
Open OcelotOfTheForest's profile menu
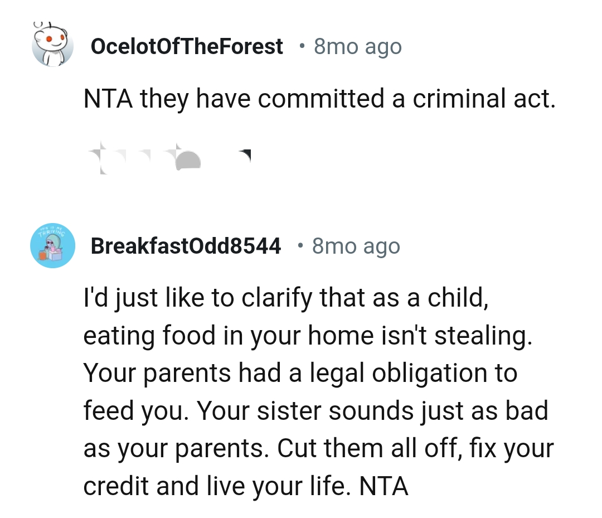tap(187, 46)
